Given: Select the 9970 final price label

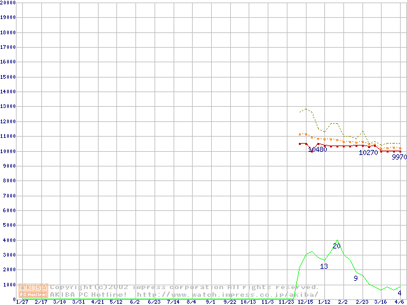Looking at the screenshot, I should click(x=399, y=157).
